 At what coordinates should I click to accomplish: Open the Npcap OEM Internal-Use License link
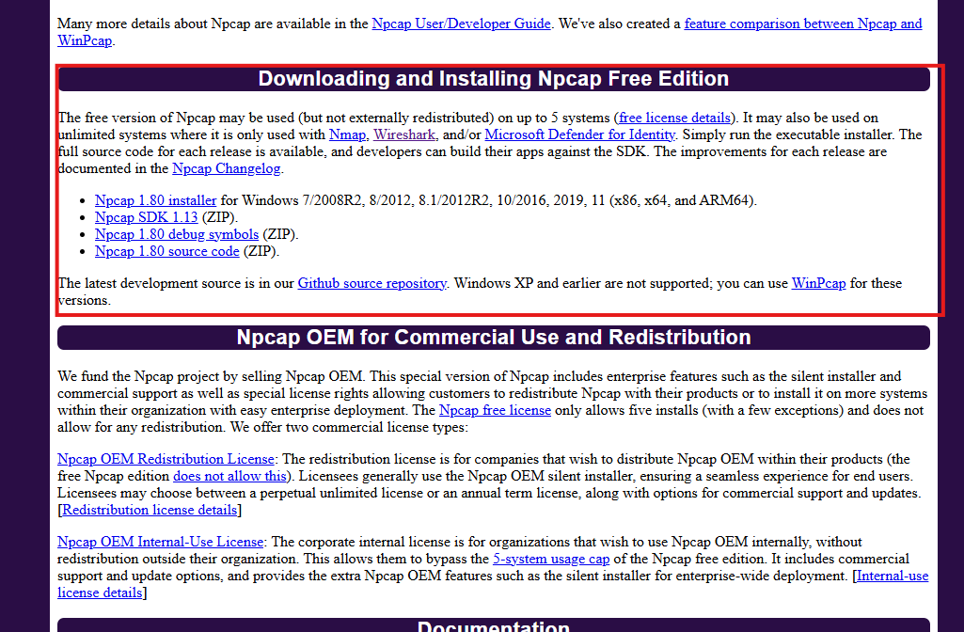coord(160,542)
